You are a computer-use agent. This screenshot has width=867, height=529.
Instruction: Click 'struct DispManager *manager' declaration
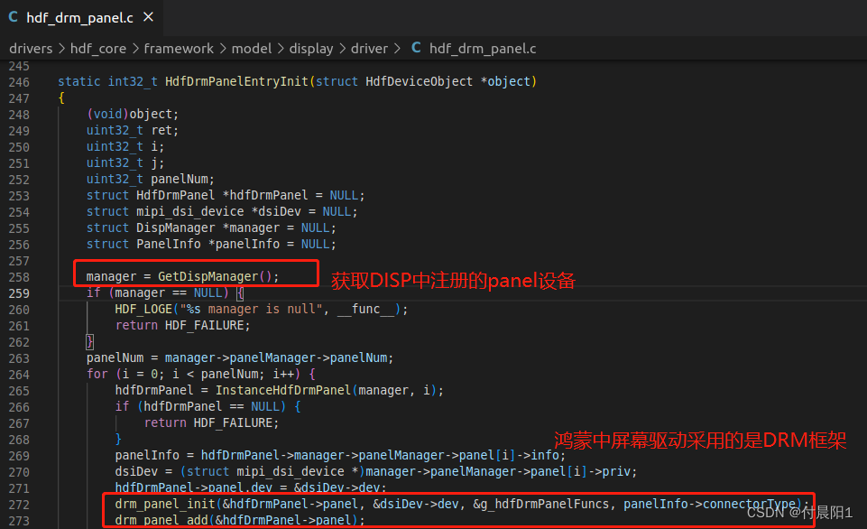183,227
